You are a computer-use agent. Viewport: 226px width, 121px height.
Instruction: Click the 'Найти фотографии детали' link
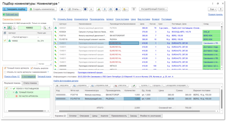point(66,81)
